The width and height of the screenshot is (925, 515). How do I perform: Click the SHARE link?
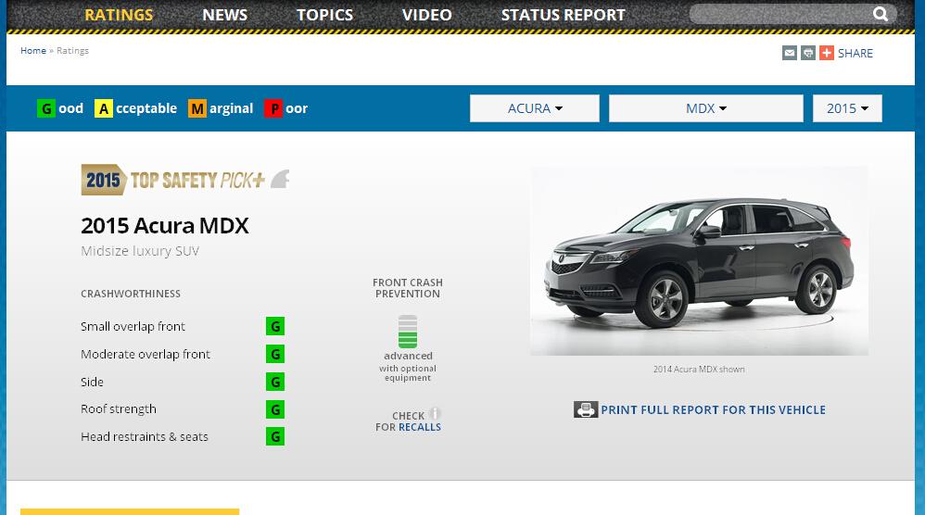point(855,53)
